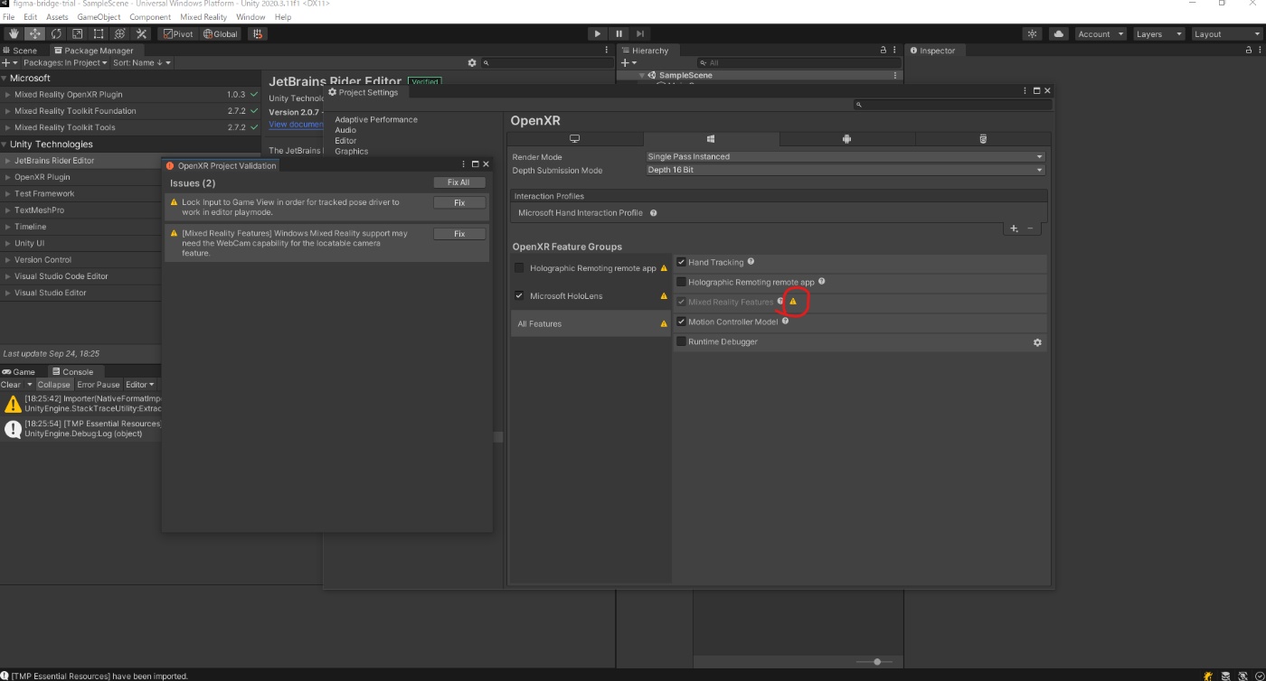The image size is (1266, 681).
Task: Open the Account dropdown
Action: (x=1101, y=33)
